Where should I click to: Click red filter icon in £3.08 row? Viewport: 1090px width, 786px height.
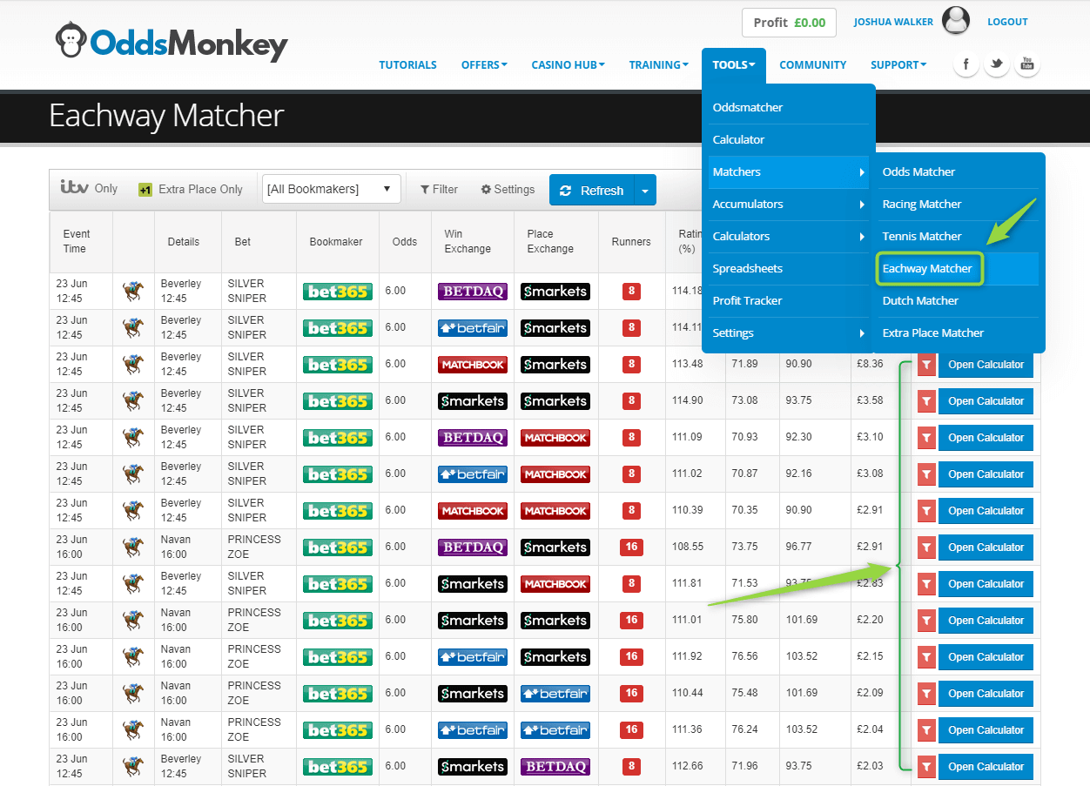[x=926, y=474]
